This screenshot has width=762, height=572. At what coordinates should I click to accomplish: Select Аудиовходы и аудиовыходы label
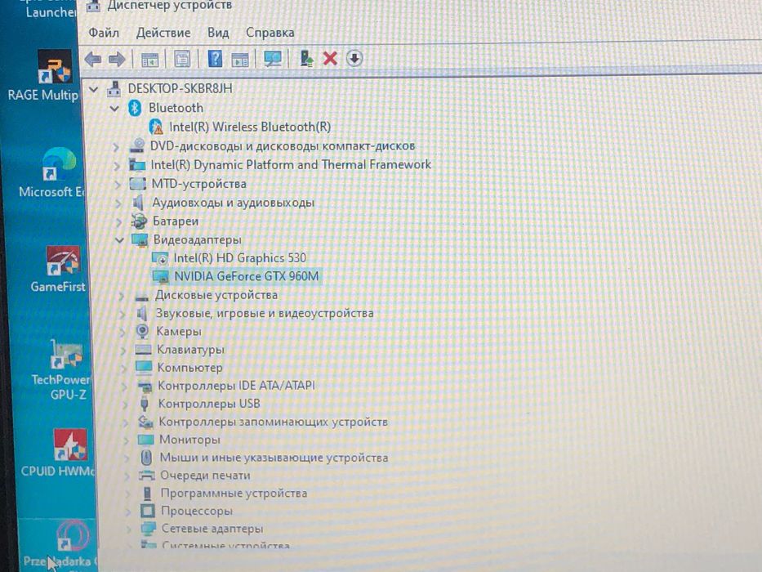point(234,203)
